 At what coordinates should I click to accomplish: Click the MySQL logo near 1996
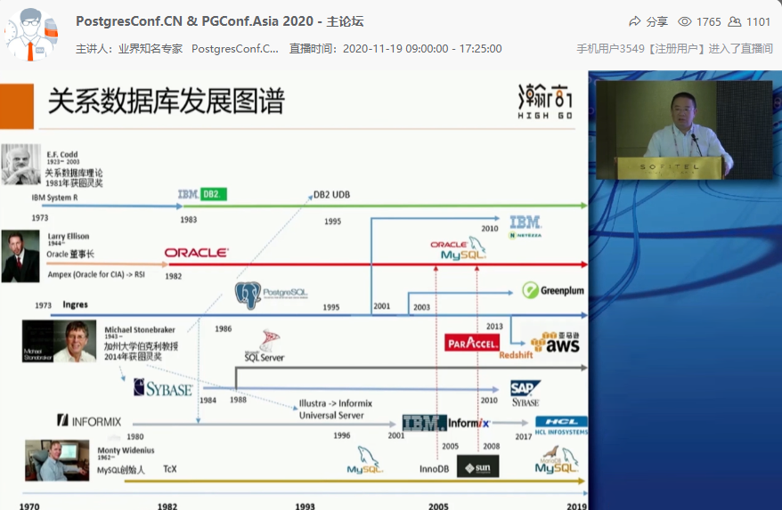coord(365,461)
